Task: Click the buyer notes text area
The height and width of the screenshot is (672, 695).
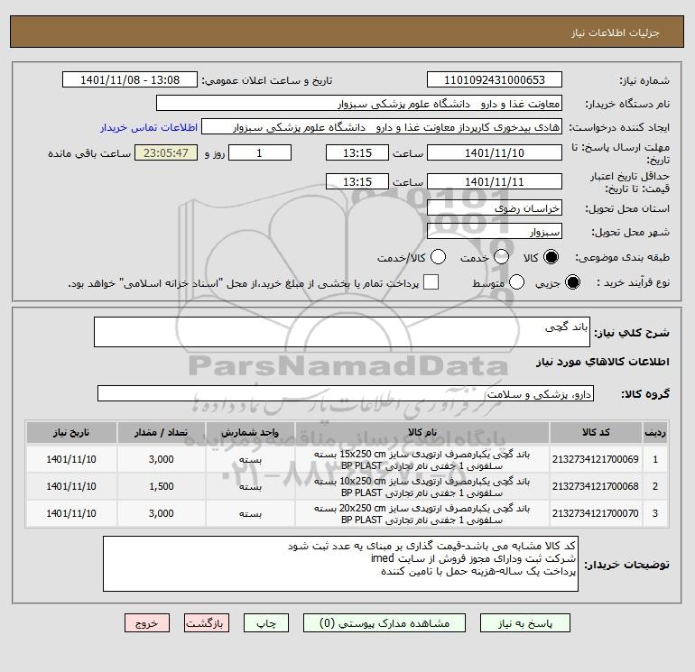Action: coord(340,564)
